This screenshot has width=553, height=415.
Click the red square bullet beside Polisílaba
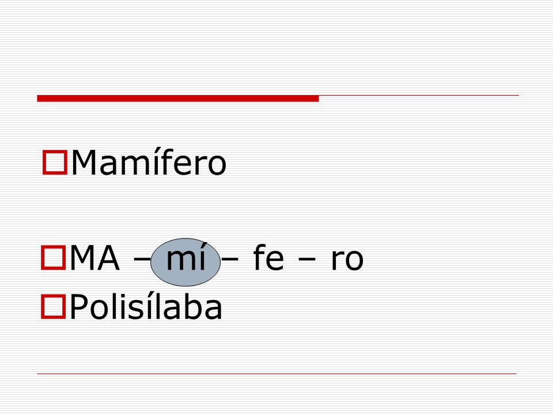[54, 306]
